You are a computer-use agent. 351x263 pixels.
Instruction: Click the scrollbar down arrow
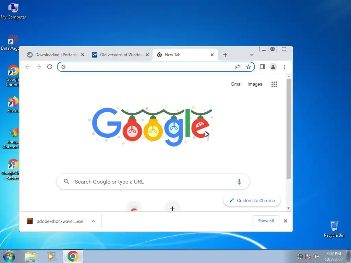[x=289, y=208]
